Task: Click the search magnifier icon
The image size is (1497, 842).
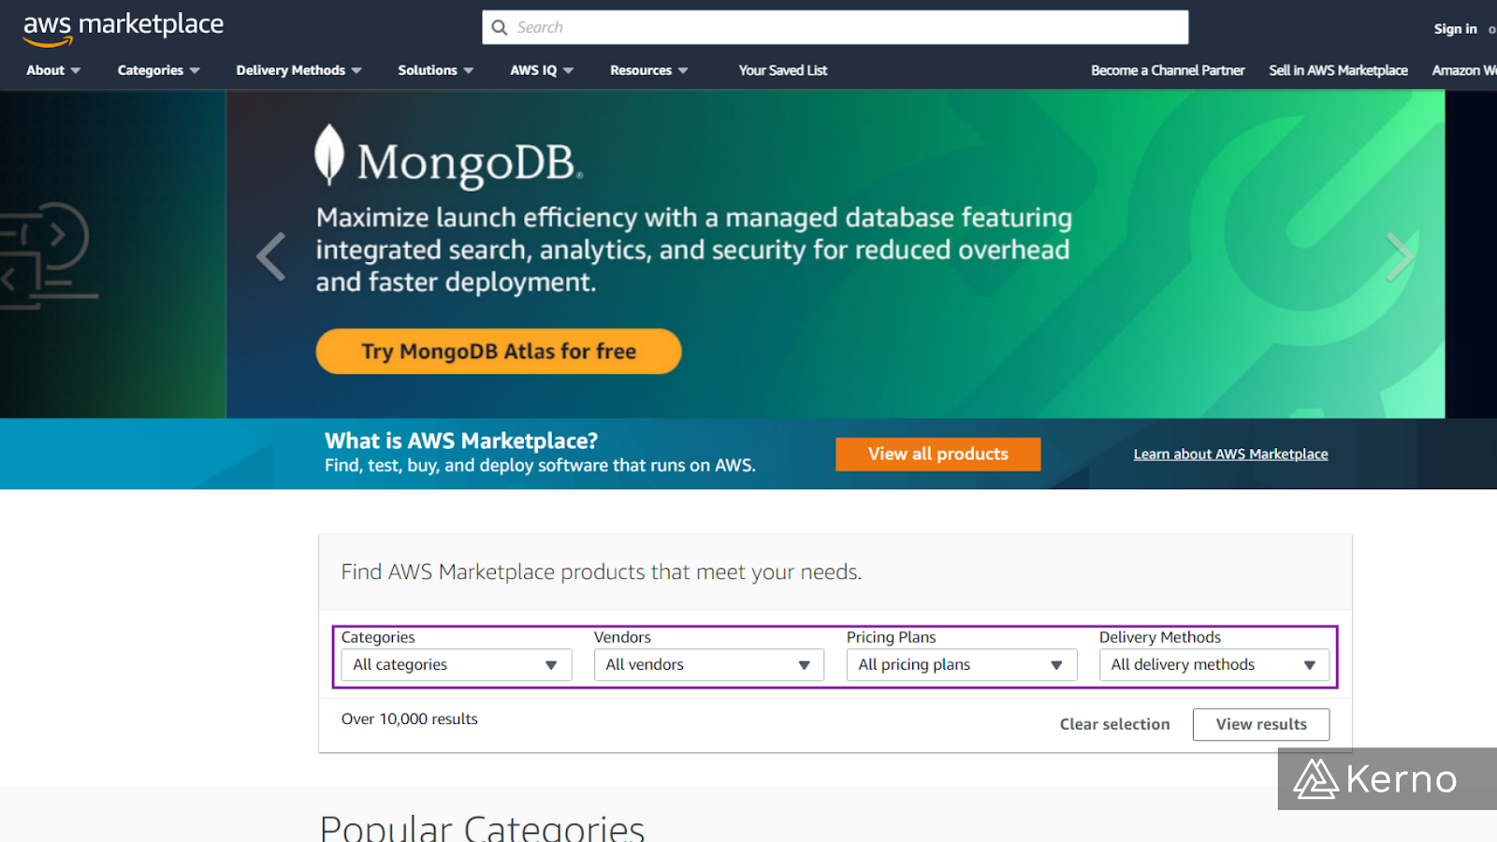Action: [x=500, y=28]
